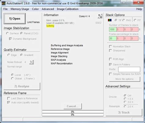Click the Reference Image step text
The width and height of the screenshot is (145, 123).
60,49
